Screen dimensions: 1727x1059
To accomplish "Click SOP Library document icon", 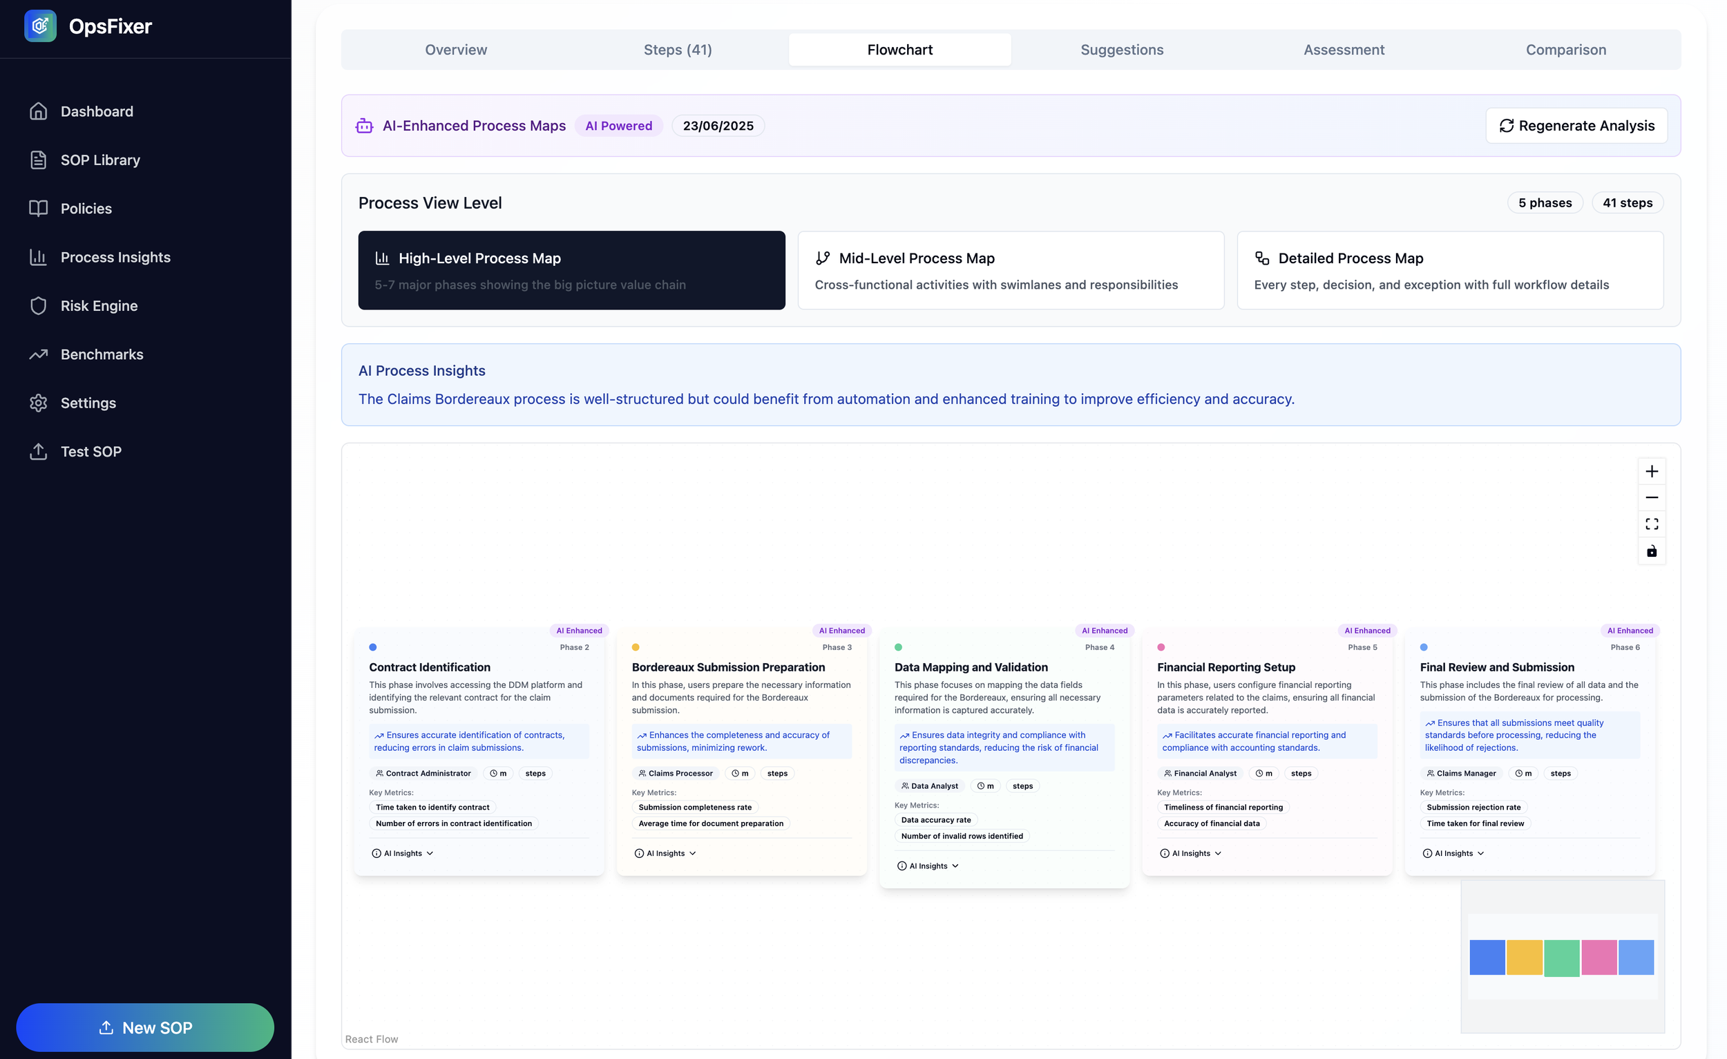I will pos(39,160).
